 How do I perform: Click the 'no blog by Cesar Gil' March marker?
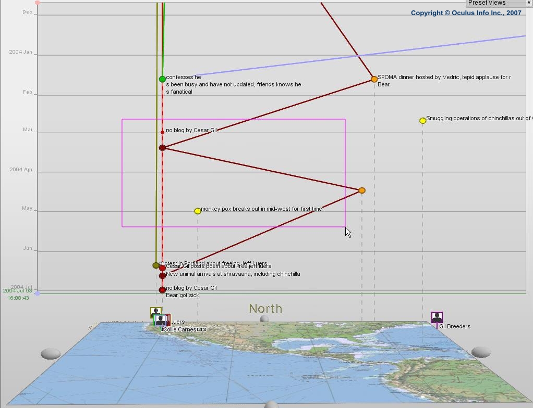(162, 132)
